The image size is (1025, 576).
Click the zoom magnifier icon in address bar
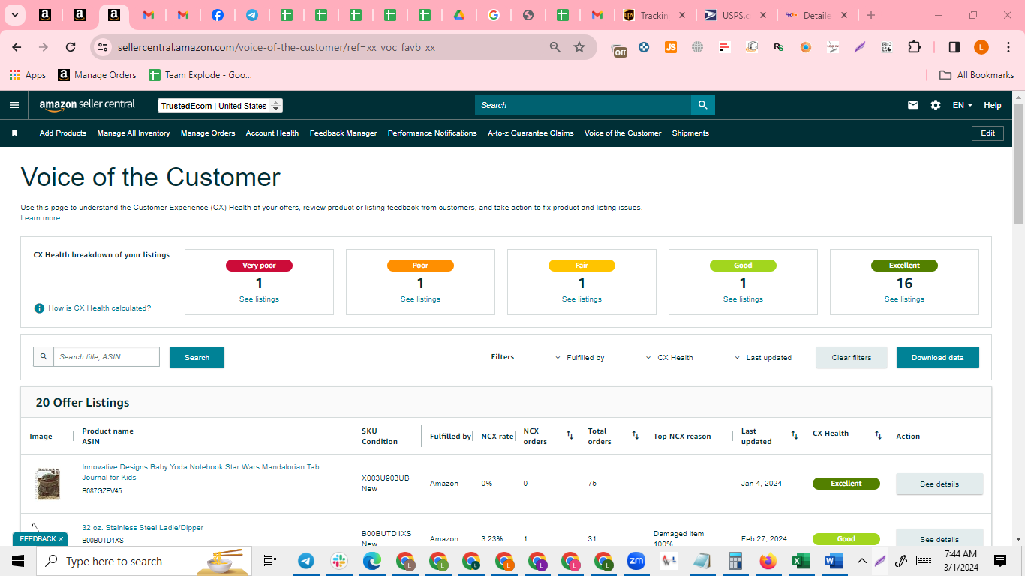pos(555,47)
